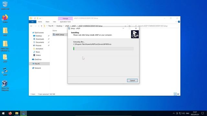Pin icon next to Desktop sidebar item
207x116 pixels.
(x=49, y=36)
